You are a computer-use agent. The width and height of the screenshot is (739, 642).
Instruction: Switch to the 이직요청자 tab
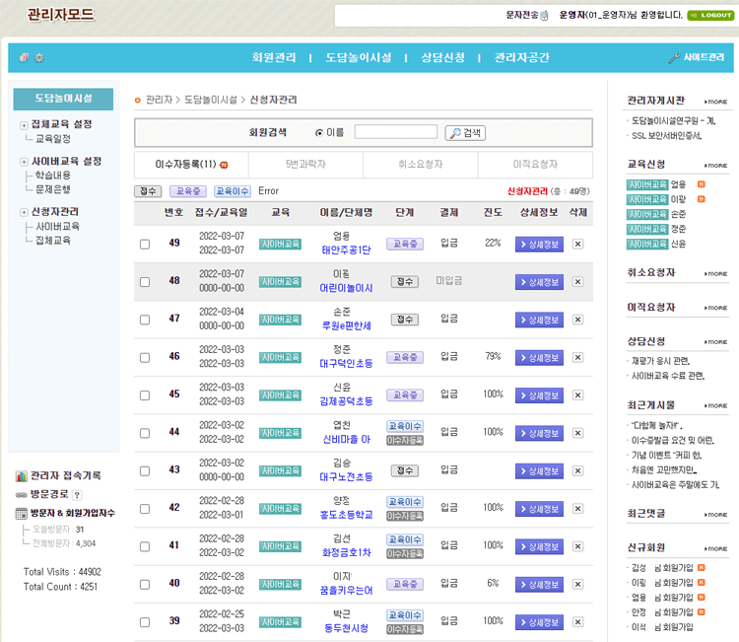click(535, 164)
